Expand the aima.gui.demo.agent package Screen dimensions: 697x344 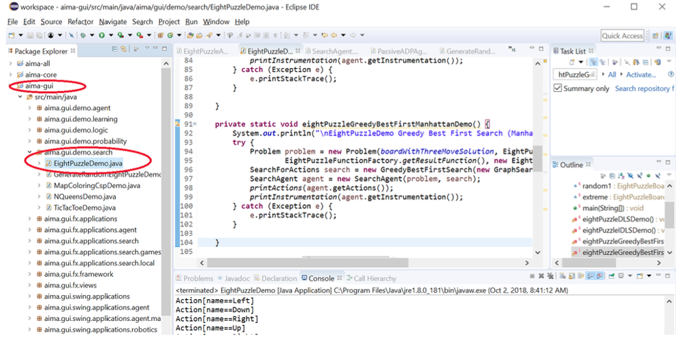coord(29,108)
